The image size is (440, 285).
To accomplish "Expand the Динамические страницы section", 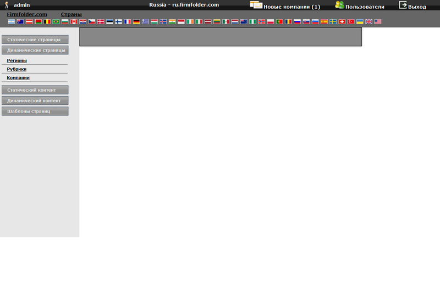I will click(x=35, y=50).
